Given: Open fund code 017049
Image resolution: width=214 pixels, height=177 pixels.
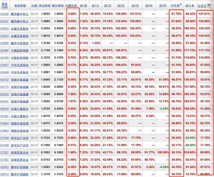Looking at the screenshot, I should [5, 145].
